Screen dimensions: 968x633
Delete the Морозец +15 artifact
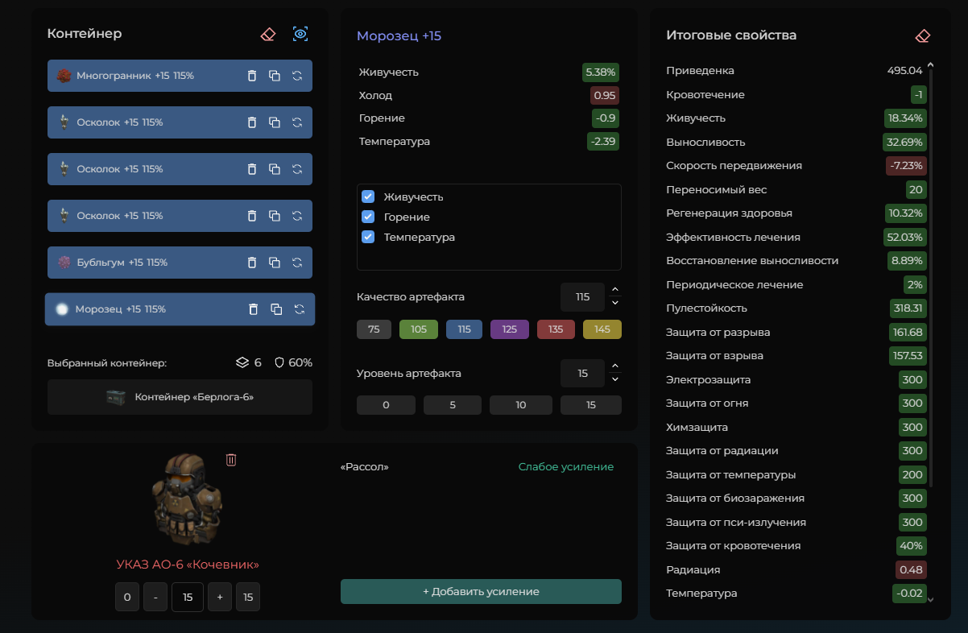coord(253,309)
